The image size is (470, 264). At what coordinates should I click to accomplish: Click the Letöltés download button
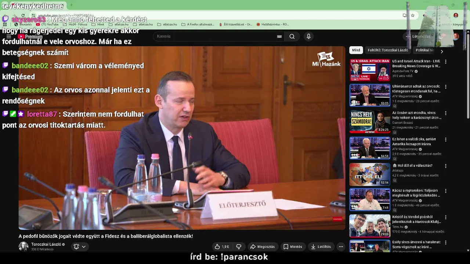[321, 247]
